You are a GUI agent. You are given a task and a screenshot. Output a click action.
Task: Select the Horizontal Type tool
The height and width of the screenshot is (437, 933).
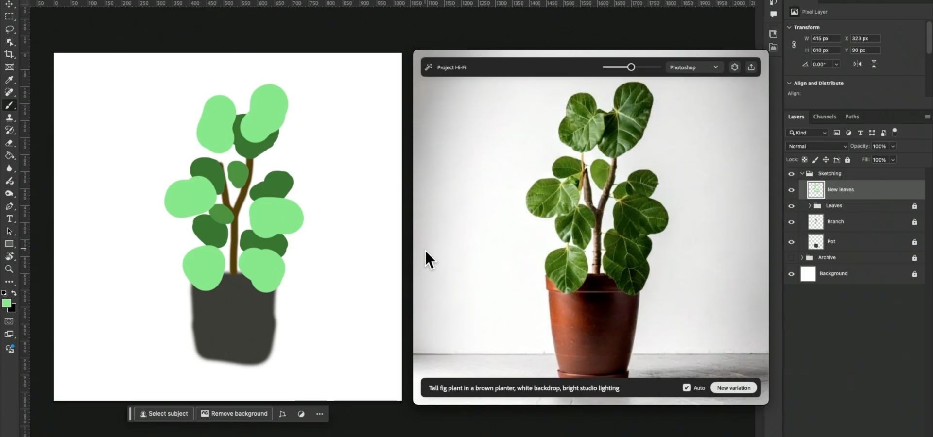click(9, 218)
